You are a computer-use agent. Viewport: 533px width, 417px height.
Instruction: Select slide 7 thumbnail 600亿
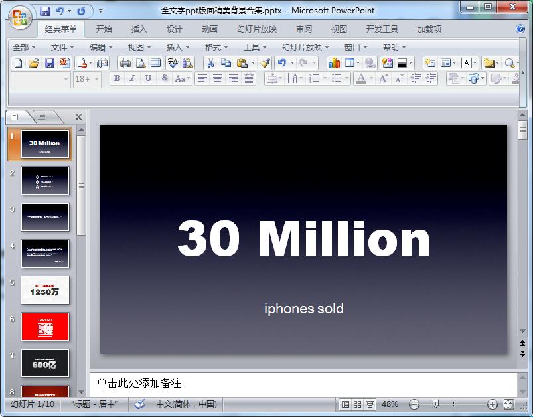point(45,363)
